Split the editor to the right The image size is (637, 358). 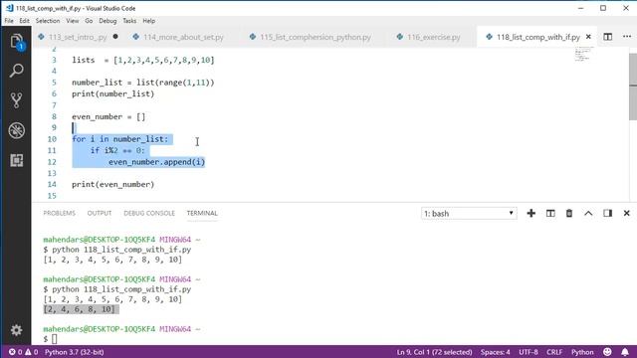click(607, 37)
